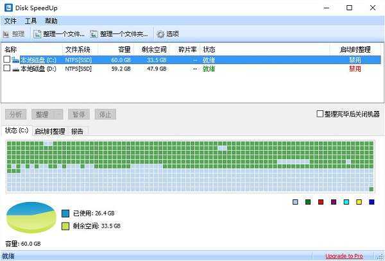Sort by 剩余空间 column header
The image size is (385, 261).
point(151,49)
